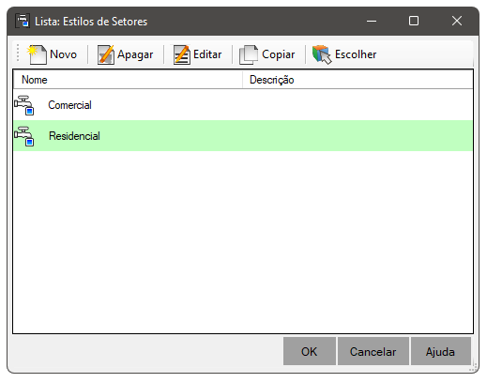
Task: Click the toolbar grip handle dots
Action: click(x=18, y=53)
